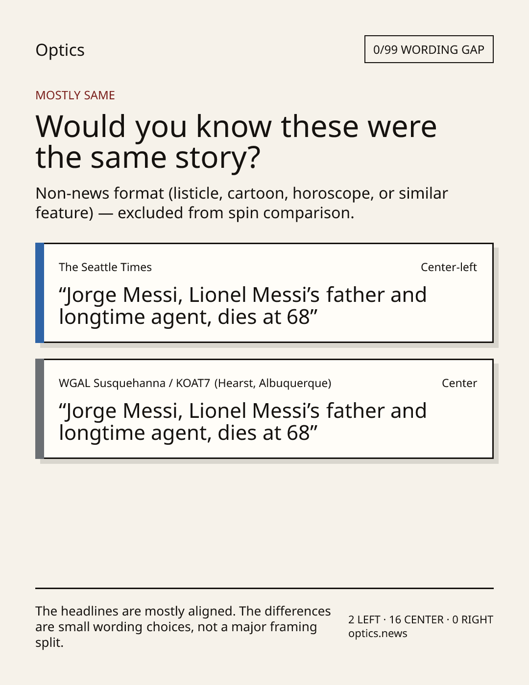Click the Center-left bias label
The height and width of the screenshot is (685, 529).
[x=449, y=267]
